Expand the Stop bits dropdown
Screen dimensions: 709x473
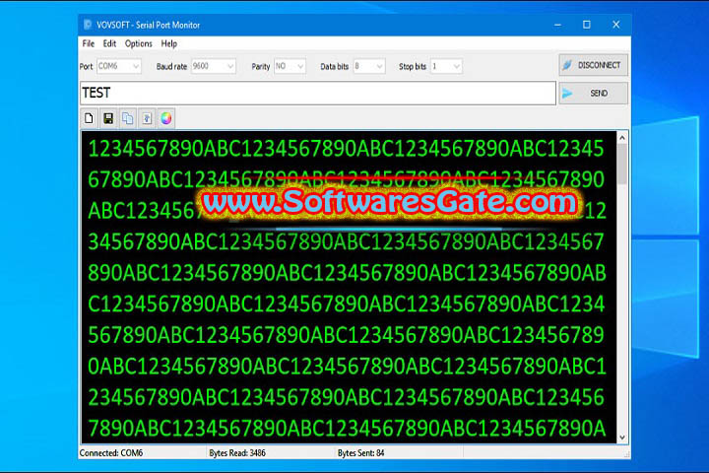446,66
